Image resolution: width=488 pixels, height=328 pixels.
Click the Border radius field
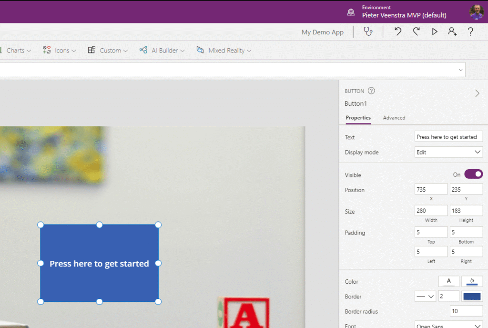pyautogui.click(x=466, y=311)
